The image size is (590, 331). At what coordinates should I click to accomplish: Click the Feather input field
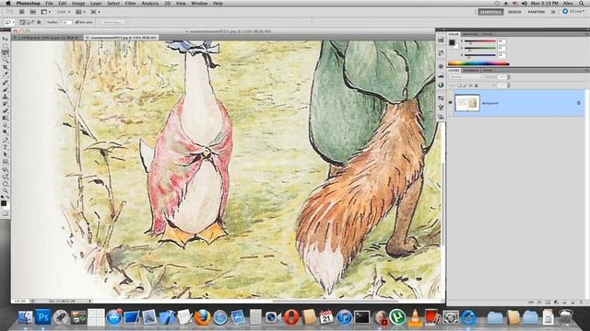click(x=66, y=22)
